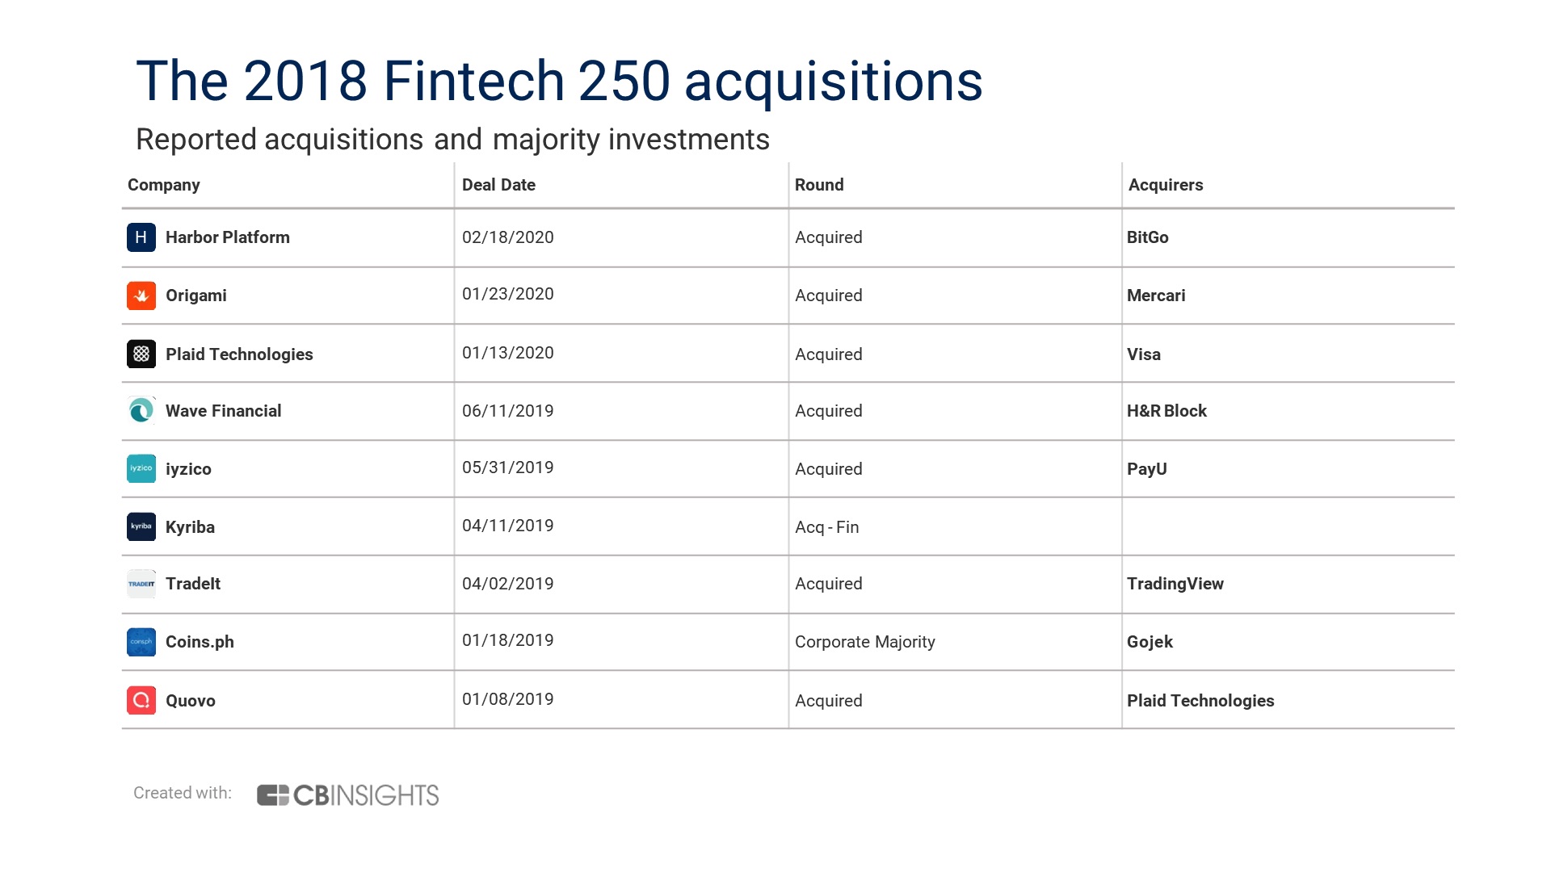Click the Harbor Platform logo icon
The image size is (1551, 872).
click(141, 237)
